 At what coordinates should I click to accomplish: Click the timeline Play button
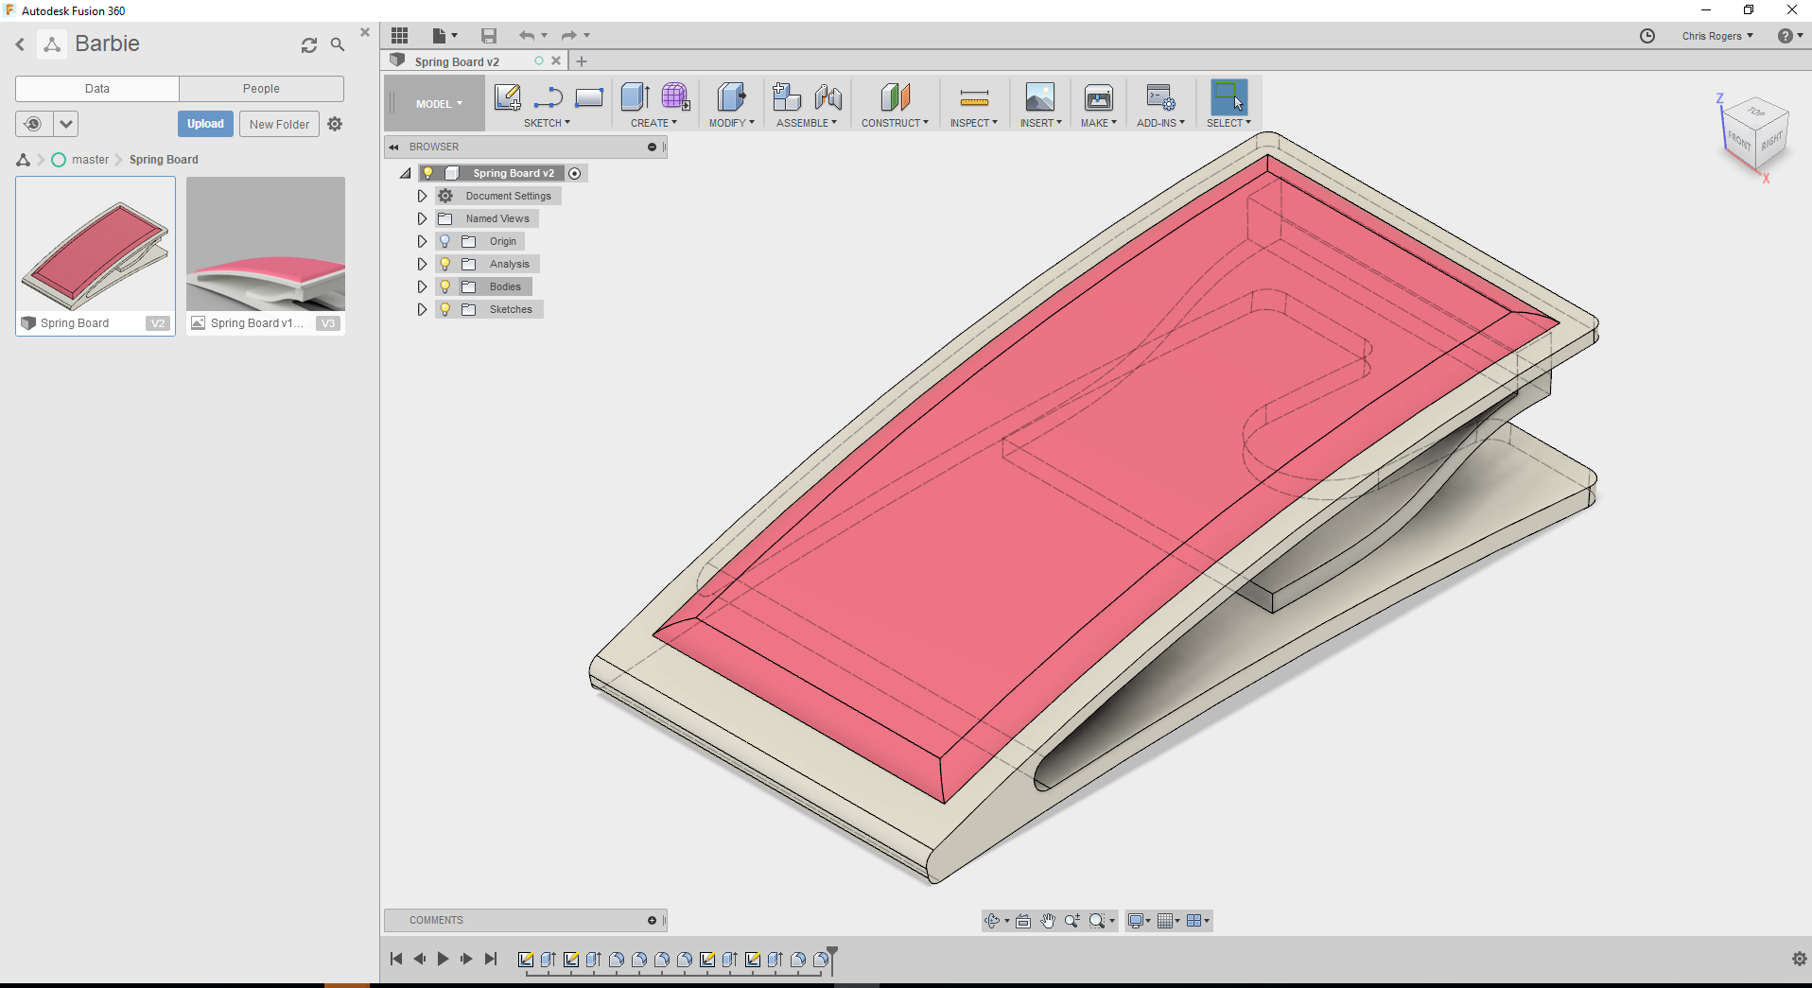443,959
